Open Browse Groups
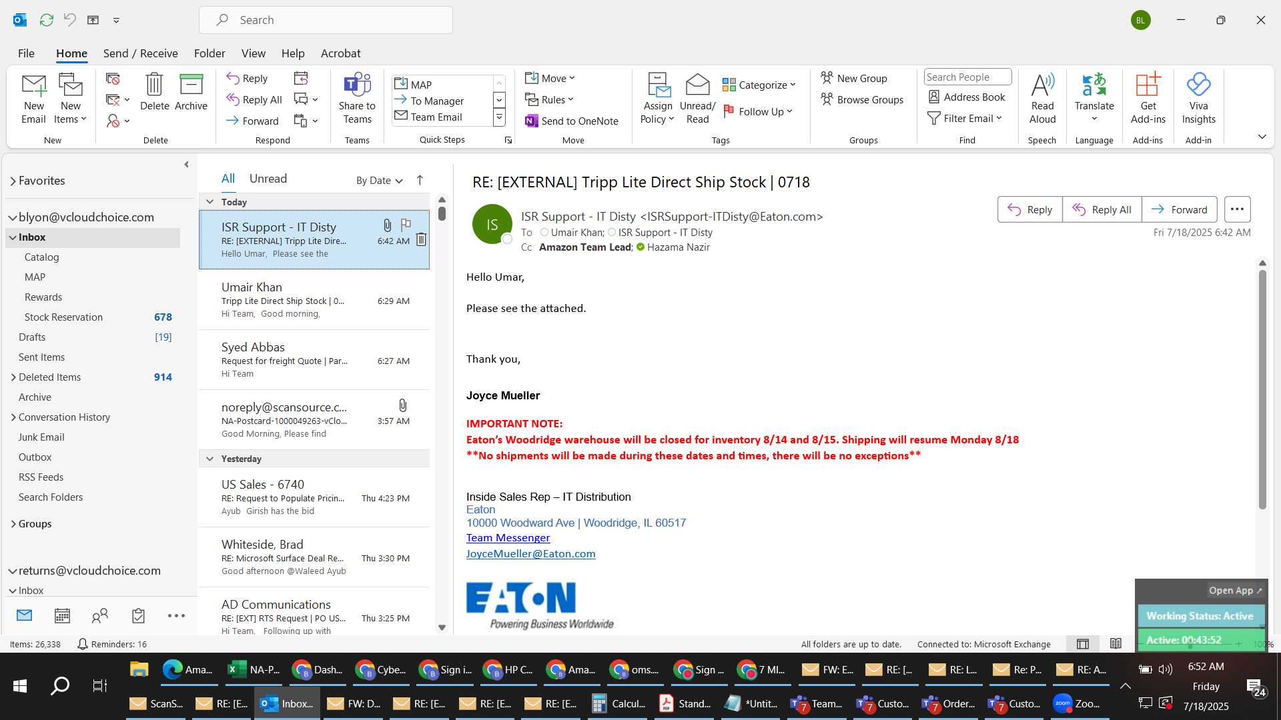 862,99
